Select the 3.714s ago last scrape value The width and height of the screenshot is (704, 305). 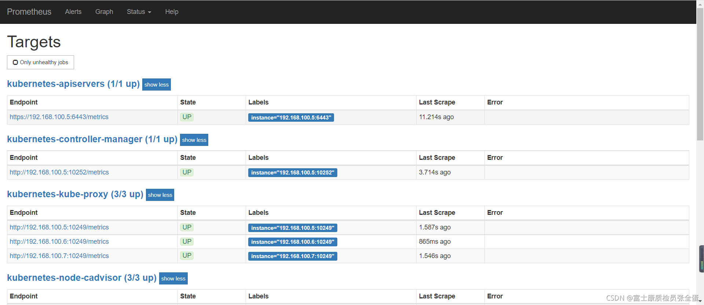[435, 172]
